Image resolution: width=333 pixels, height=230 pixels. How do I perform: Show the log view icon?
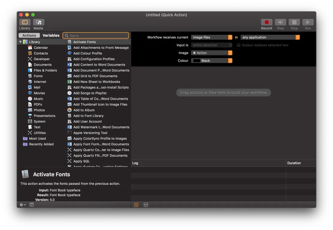136,205
